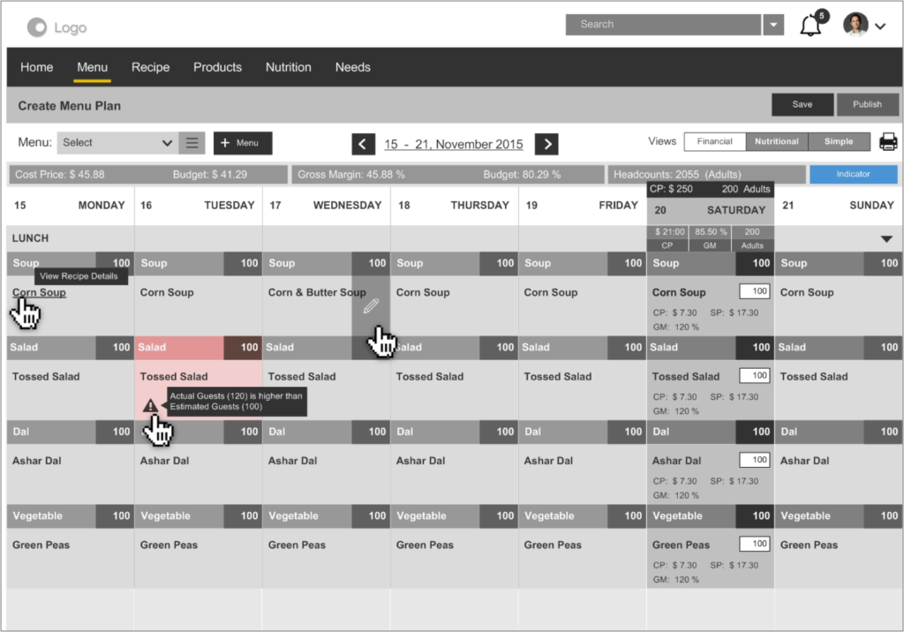The width and height of the screenshot is (904, 632).
Task: Click the blue Indicator button
Action: coord(853,175)
